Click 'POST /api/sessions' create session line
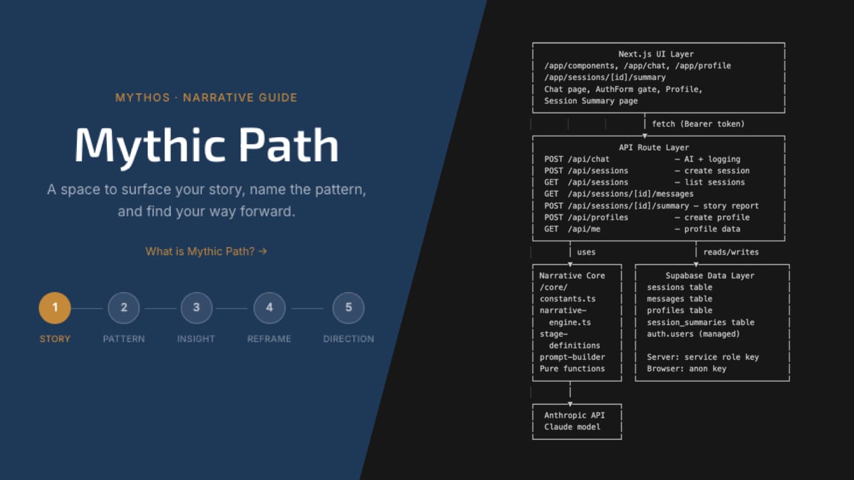The image size is (854, 480). click(647, 171)
